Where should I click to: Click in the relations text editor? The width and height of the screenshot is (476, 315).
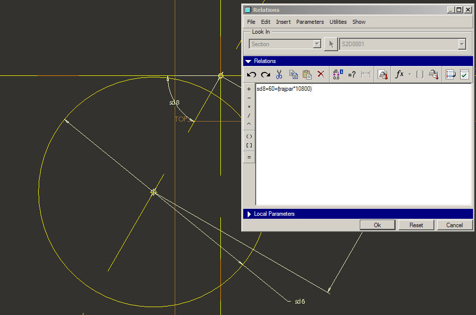point(364,144)
